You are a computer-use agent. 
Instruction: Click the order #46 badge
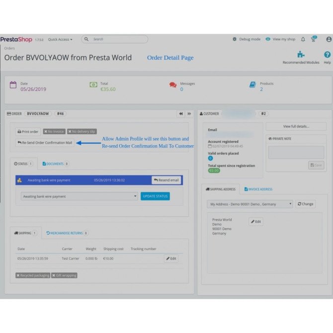(x=60, y=114)
